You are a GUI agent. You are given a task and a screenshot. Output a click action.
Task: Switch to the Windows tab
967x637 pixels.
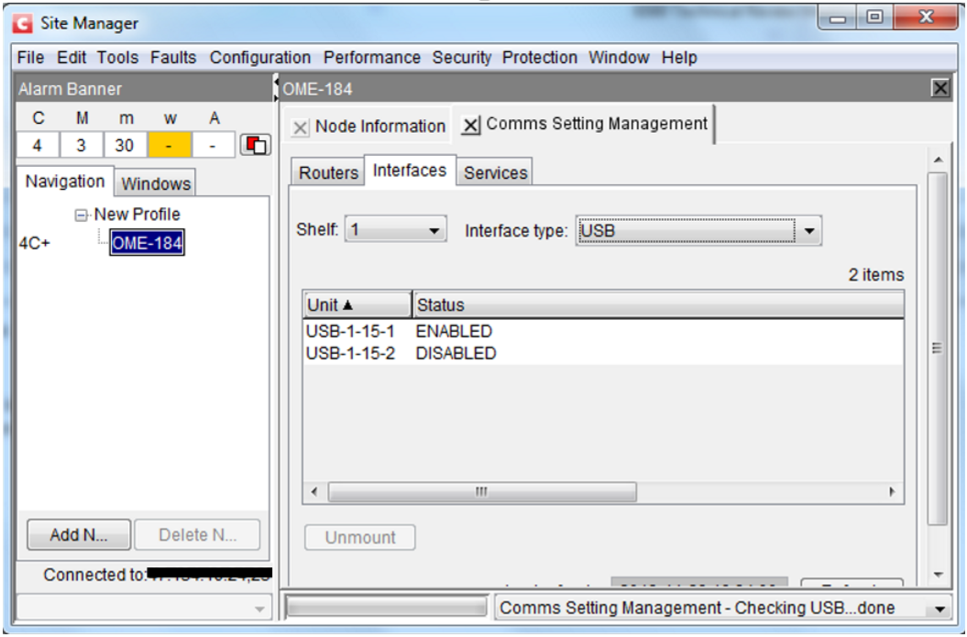click(156, 183)
